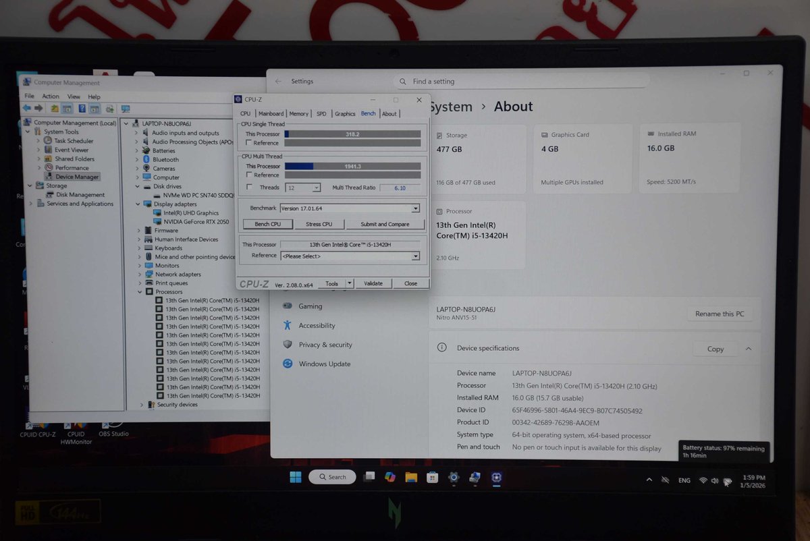Switch to the CPU tab in CPU-Z

tap(245, 114)
